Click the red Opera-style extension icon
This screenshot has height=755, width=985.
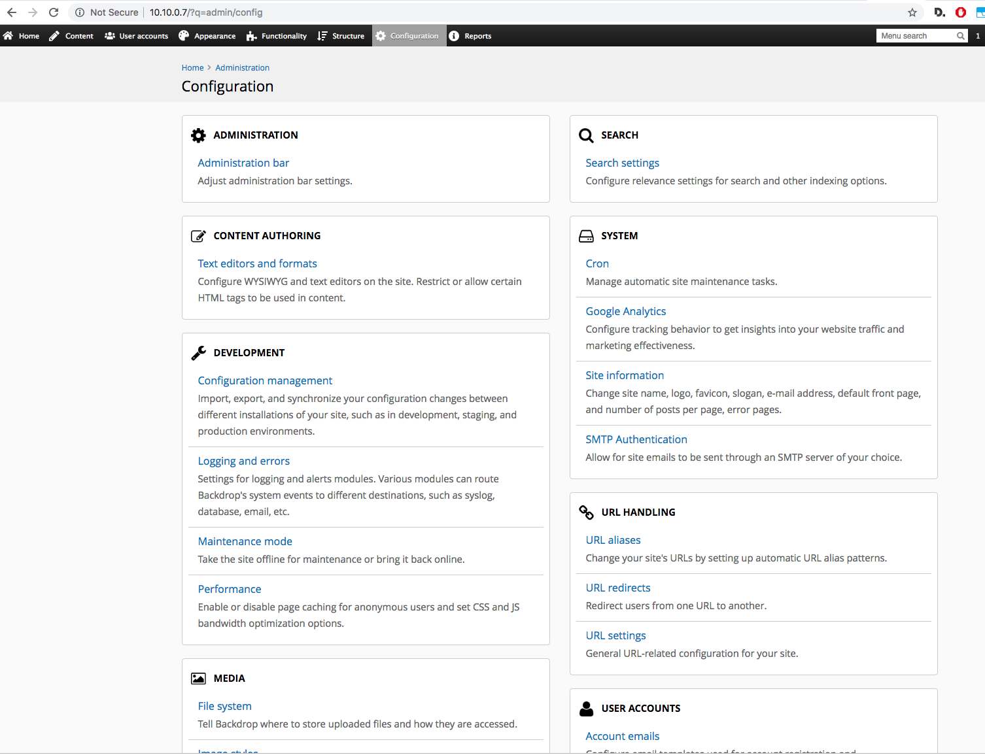pos(961,12)
